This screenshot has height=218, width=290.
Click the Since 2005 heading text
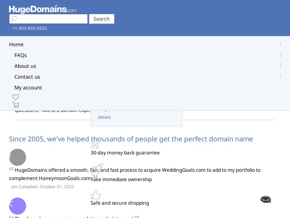(131, 139)
